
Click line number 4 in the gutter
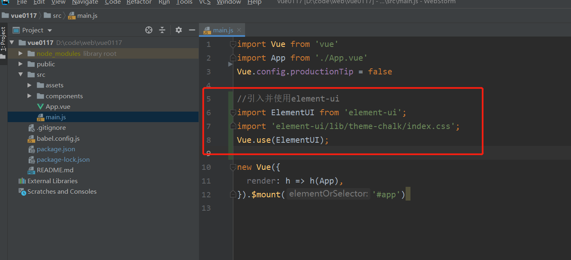(208, 85)
